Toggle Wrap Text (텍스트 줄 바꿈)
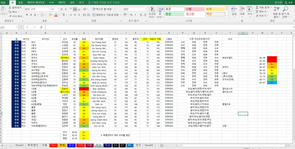295x149 pixels. pos(102,9)
